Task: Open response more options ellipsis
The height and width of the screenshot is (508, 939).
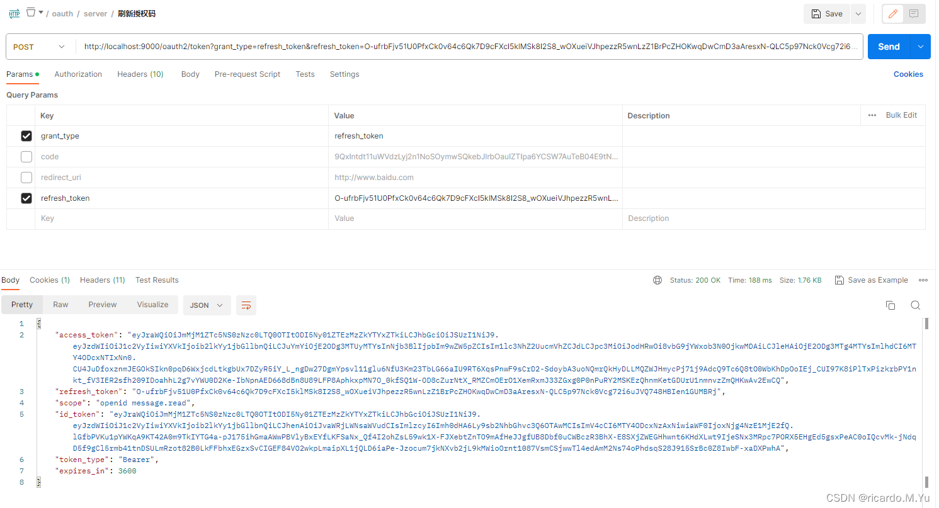Action: [x=923, y=280]
